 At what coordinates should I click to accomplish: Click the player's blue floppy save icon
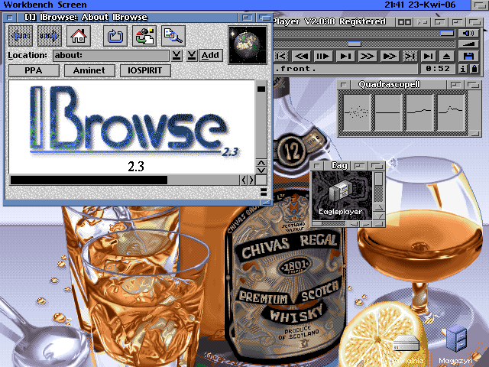point(468,56)
